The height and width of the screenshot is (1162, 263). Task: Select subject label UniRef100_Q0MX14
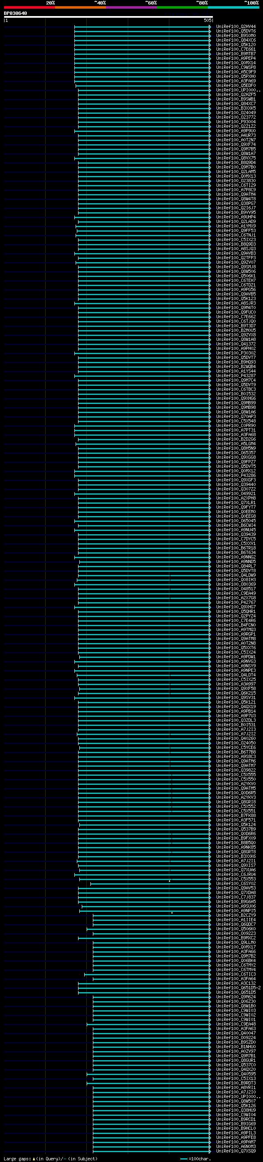coord(236,63)
